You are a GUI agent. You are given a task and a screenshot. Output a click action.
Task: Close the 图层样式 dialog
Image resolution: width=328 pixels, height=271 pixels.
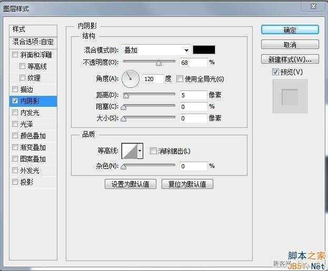pyautogui.click(x=313, y=7)
